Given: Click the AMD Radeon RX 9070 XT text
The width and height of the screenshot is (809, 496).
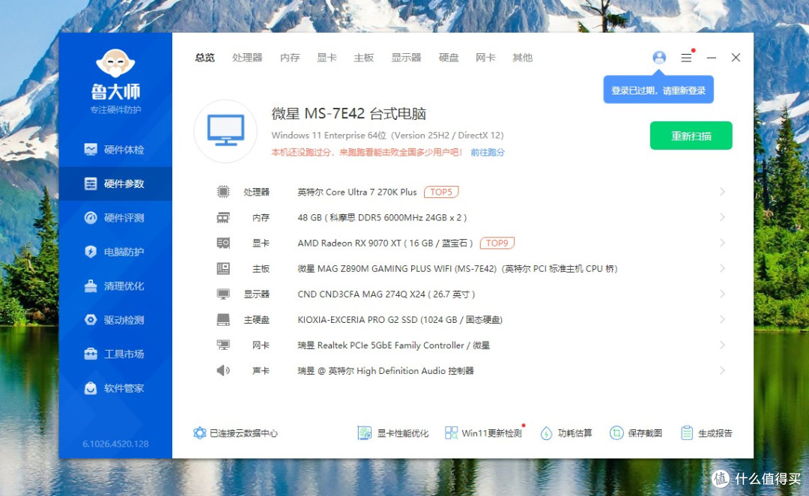Looking at the screenshot, I should pos(385,243).
